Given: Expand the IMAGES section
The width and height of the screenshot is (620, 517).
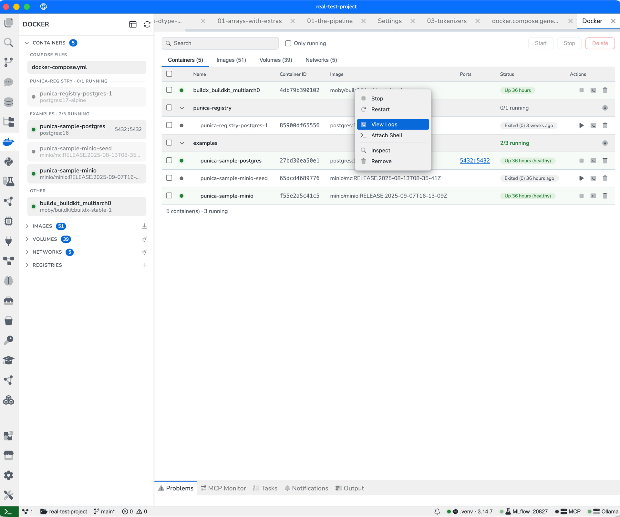Looking at the screenshot, I should point(27,226).
